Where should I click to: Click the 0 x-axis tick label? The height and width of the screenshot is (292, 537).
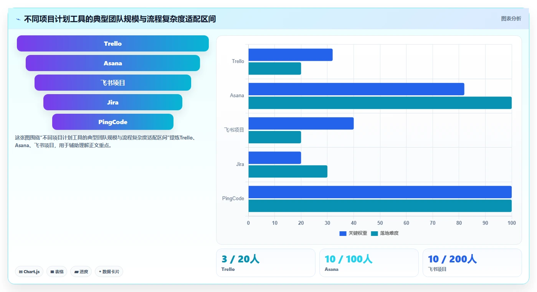point(248,223)
